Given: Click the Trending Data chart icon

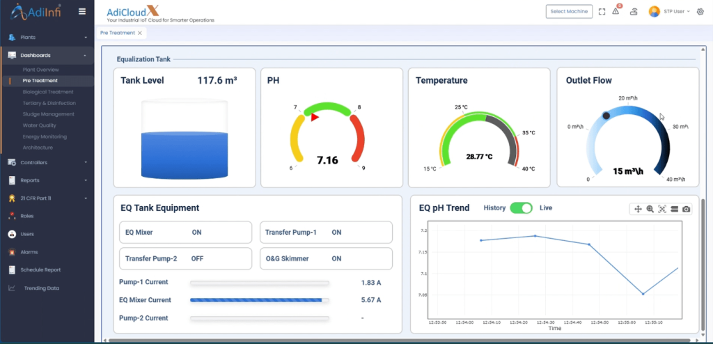Looking at the screenshot, I should click(x=12, y=288).
